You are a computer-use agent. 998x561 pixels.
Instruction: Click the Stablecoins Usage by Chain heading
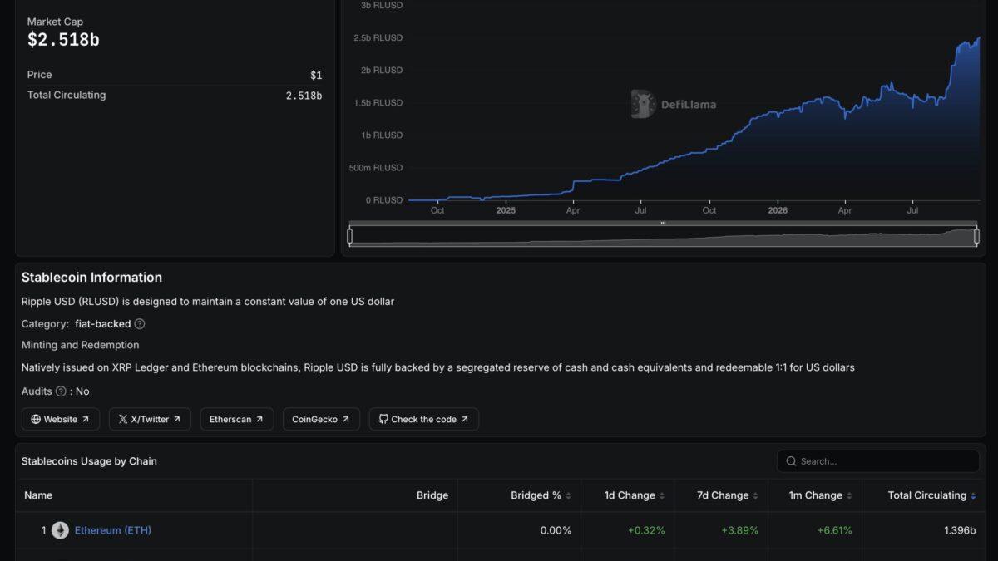click(89, 461)
